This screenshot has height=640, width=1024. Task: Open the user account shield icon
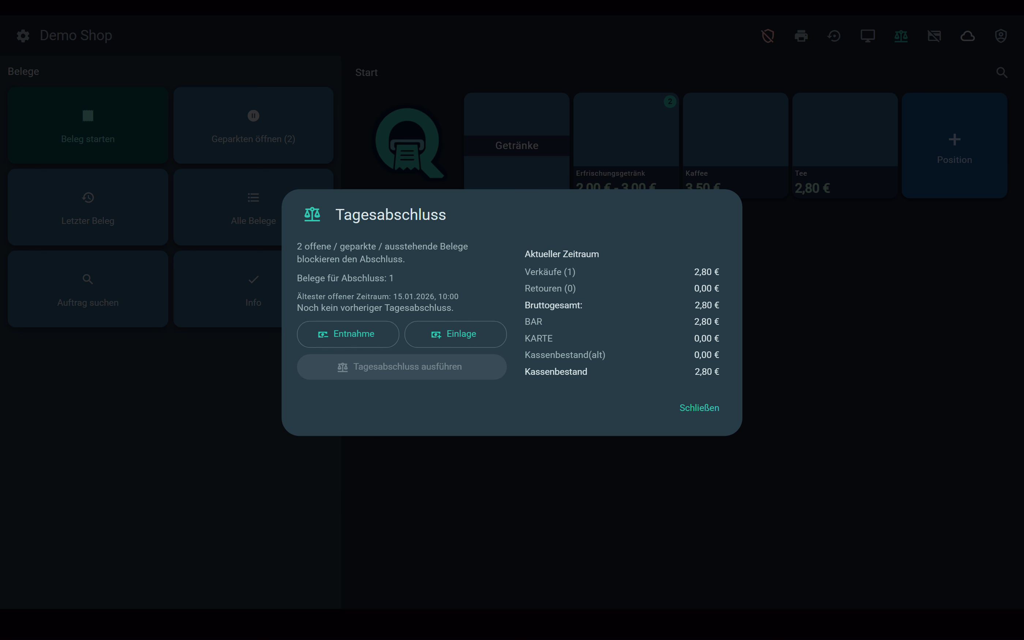(x=1001, y=36)
